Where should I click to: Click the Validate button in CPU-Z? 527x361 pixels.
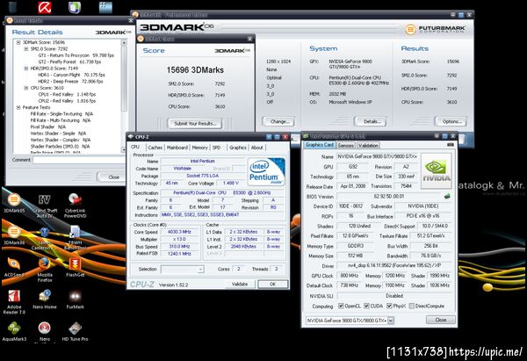click(x=240, y=284)
